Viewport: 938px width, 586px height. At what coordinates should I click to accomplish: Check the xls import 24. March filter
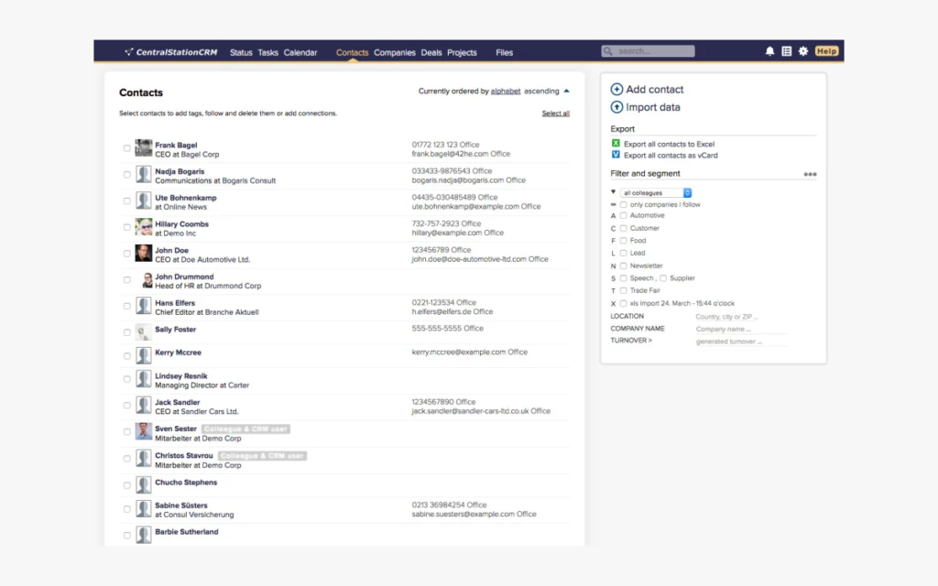coord(623,303)
